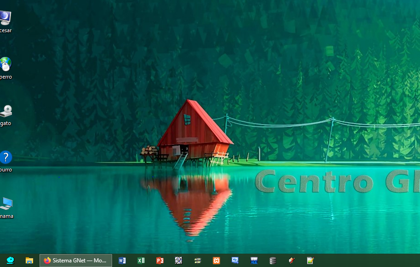The height and width of the screenshot is (267, 420).
Task: Launch Visual Basic from the taskbar
Action: pyautogui.click(x=235, y=260)
